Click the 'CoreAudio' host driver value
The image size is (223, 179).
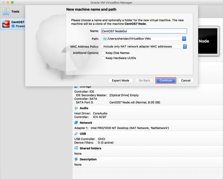tap(100, 113)
